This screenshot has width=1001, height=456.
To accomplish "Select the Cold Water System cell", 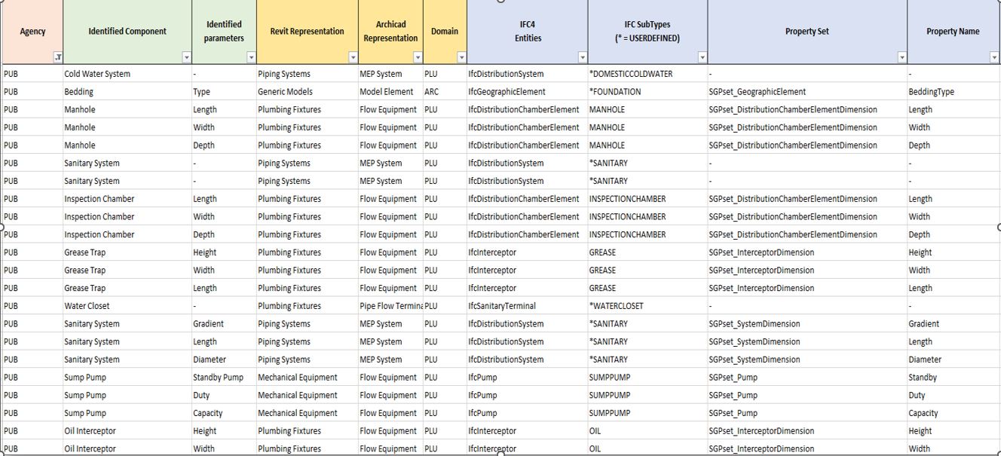I will click(x=97, y=74).
